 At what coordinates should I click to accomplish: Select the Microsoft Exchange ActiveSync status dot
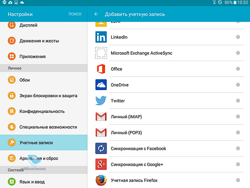click(x=238, y=53)
